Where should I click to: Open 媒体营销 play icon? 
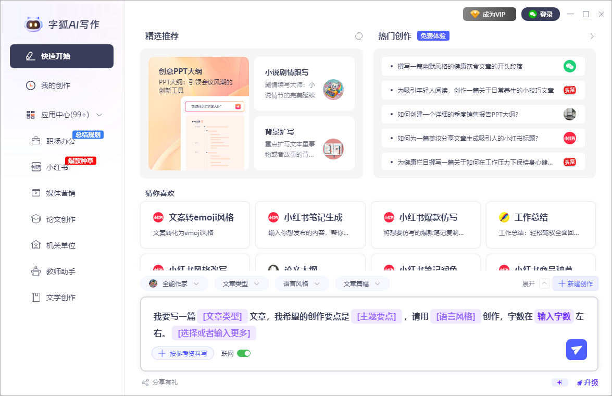coord(36,193)
